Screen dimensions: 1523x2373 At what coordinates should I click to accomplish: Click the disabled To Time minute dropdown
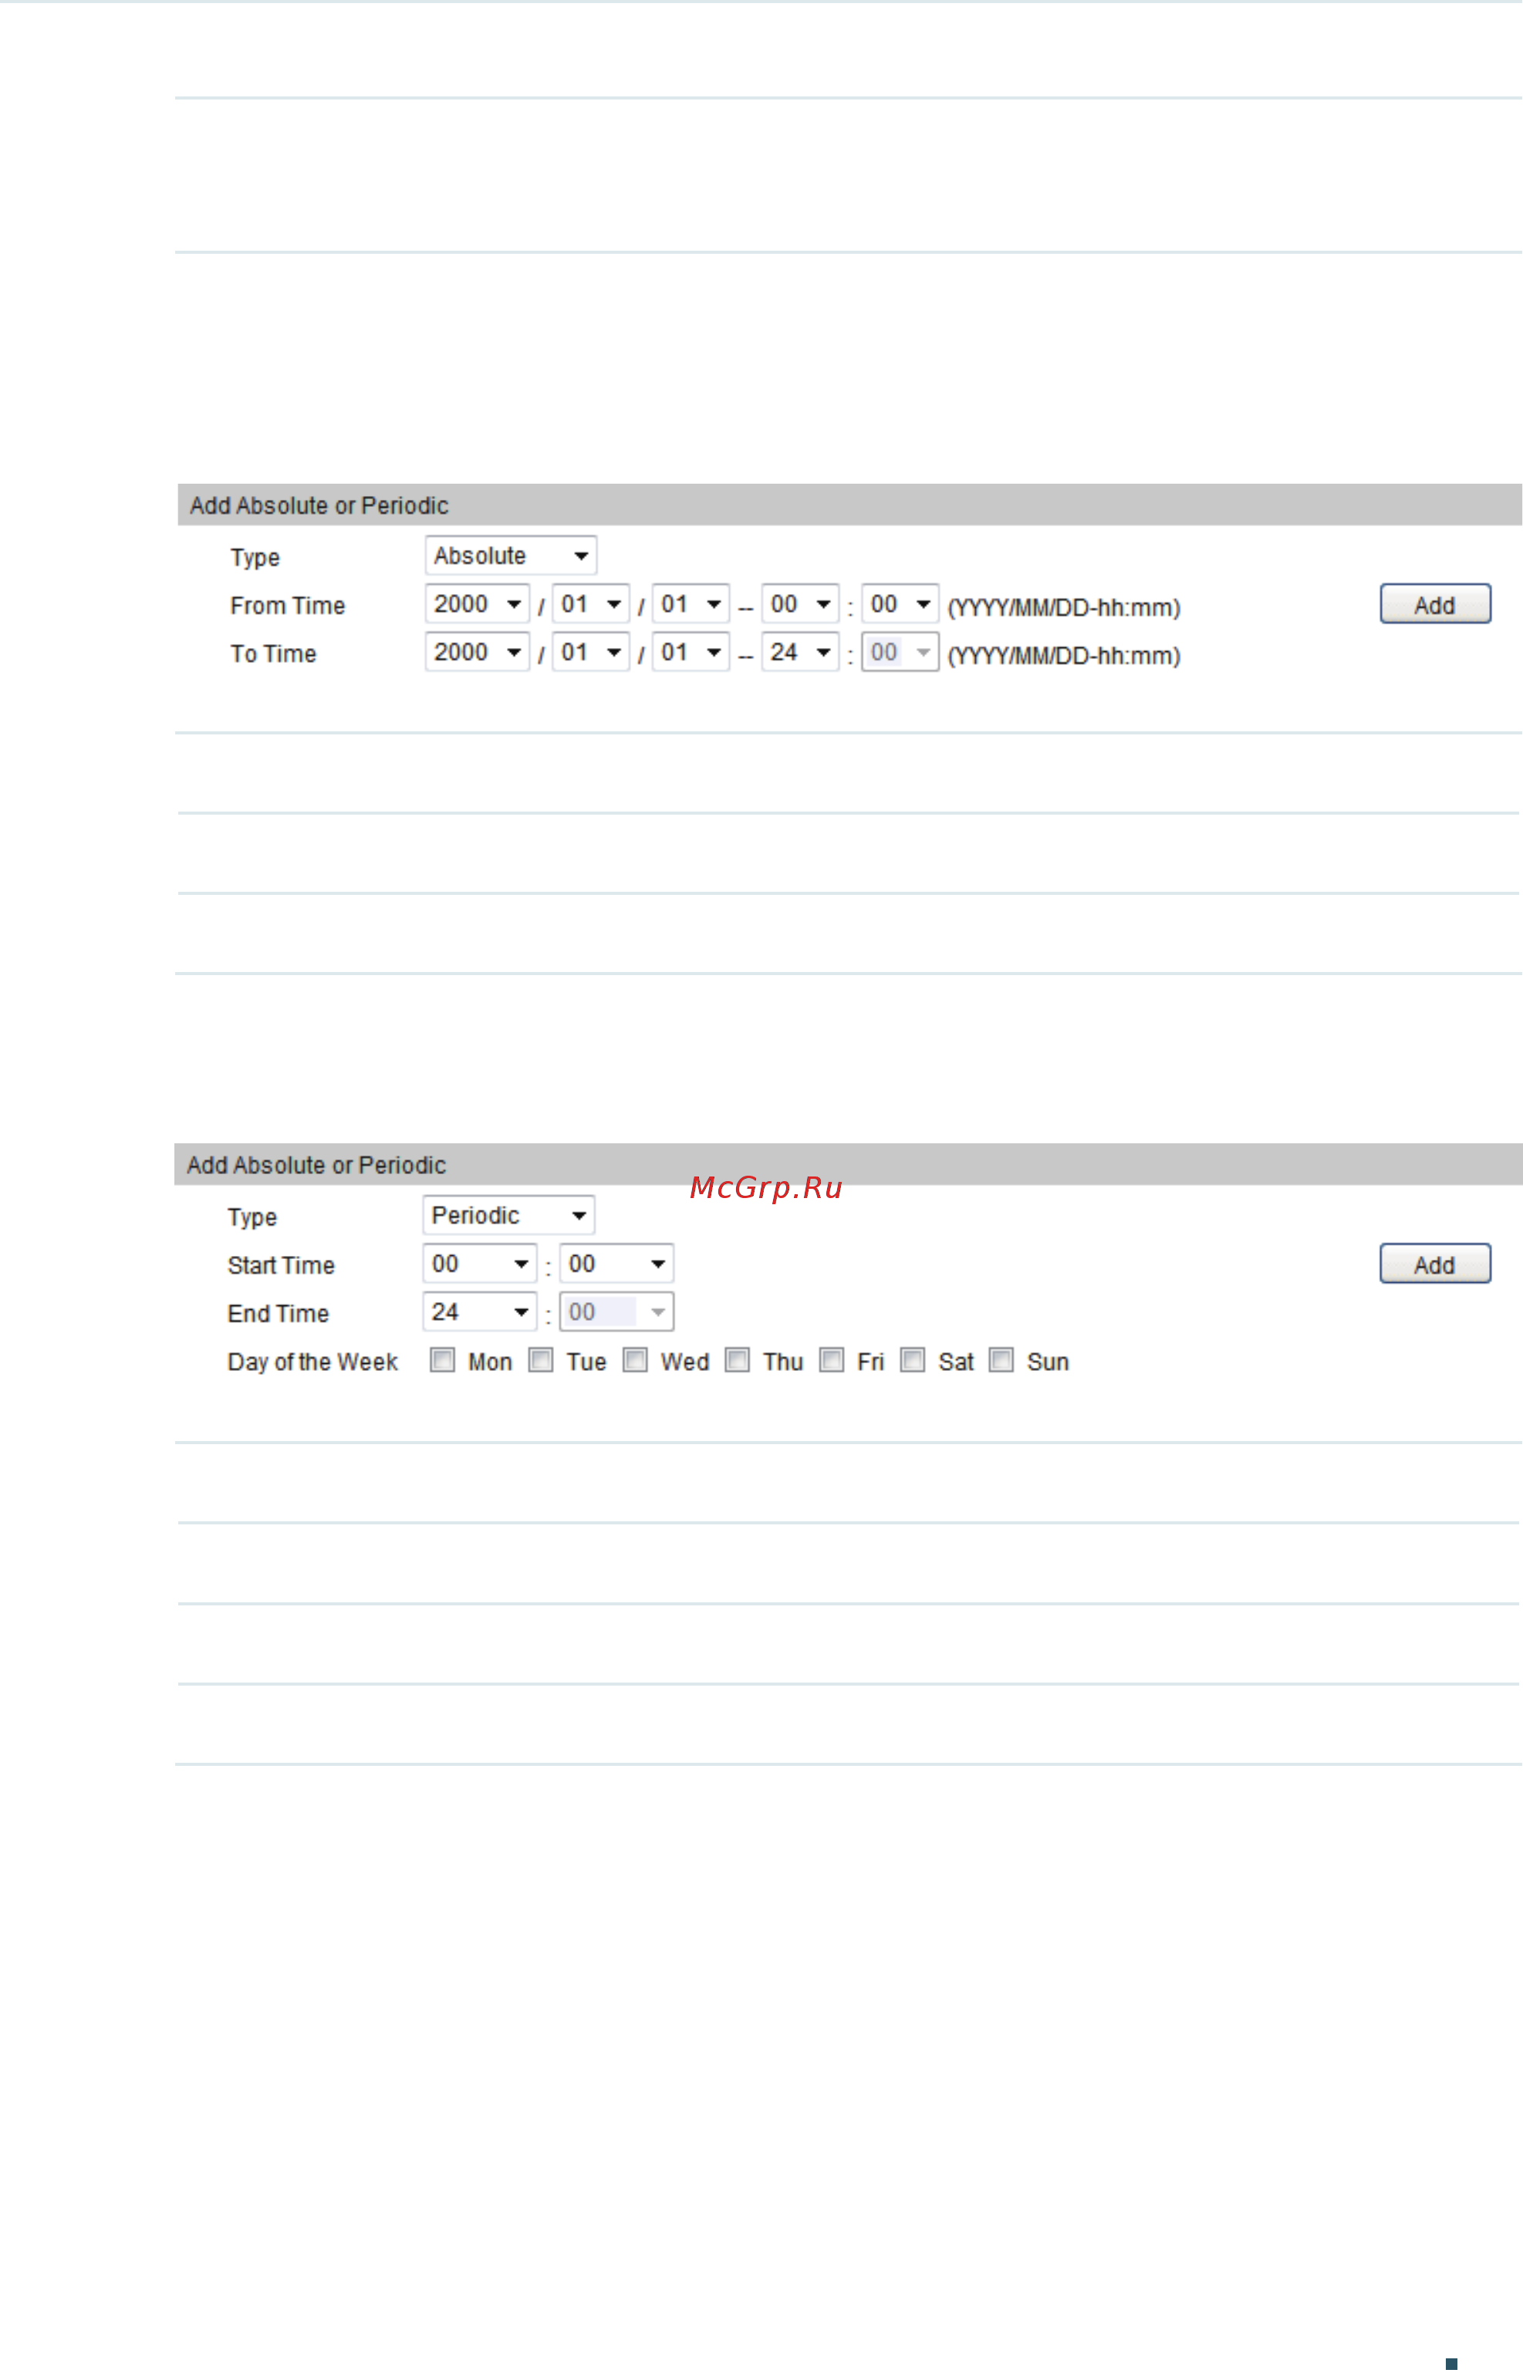pos(900,653)
